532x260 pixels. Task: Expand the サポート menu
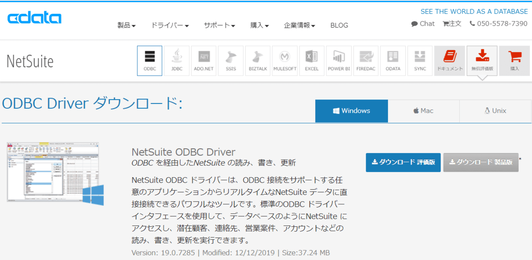pos(219,25)
